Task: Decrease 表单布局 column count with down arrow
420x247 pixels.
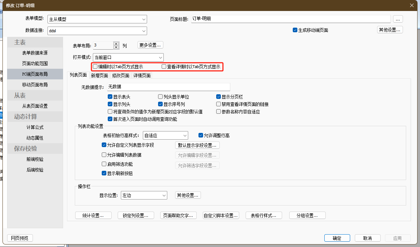Action: pyautogui.click(x=116, y=47)
